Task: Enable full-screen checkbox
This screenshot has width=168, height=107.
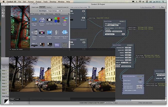Action: coord(56,7)
